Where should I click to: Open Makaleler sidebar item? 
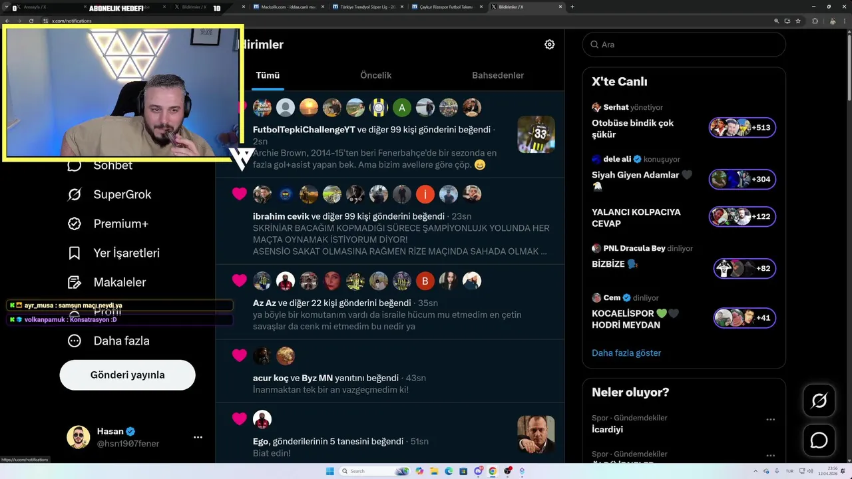tap(106, 282)
